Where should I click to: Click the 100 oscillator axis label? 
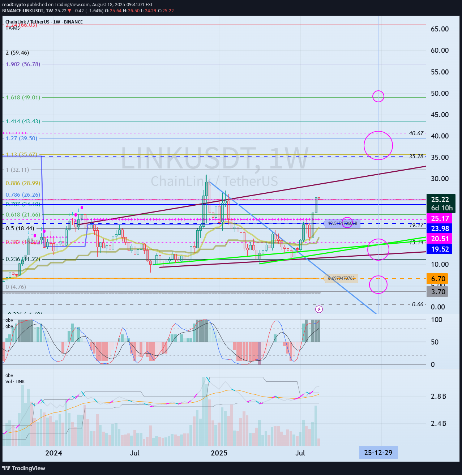tap(437, 320)
